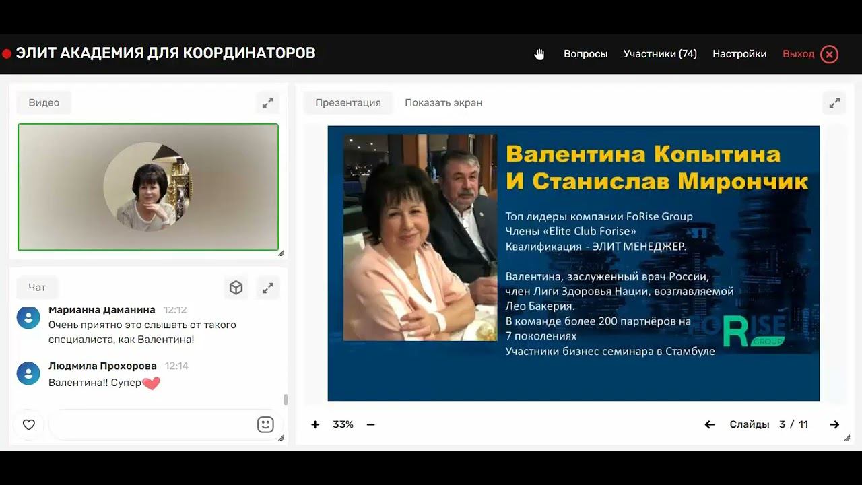Screen dimensions: 862x485
Task: Open the Участники (74) list
Action: tap(660, 54)
